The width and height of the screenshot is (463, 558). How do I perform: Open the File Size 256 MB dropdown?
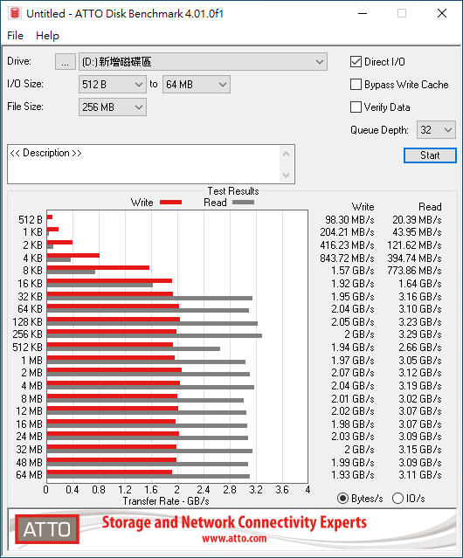[113, 107]
